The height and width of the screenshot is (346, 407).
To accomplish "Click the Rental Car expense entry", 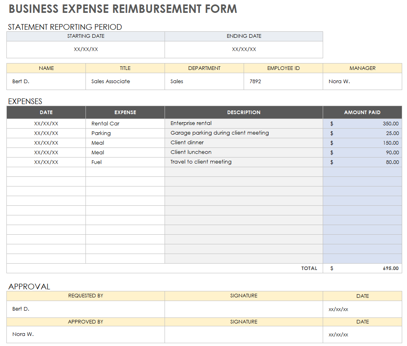I will click(125, 123).
